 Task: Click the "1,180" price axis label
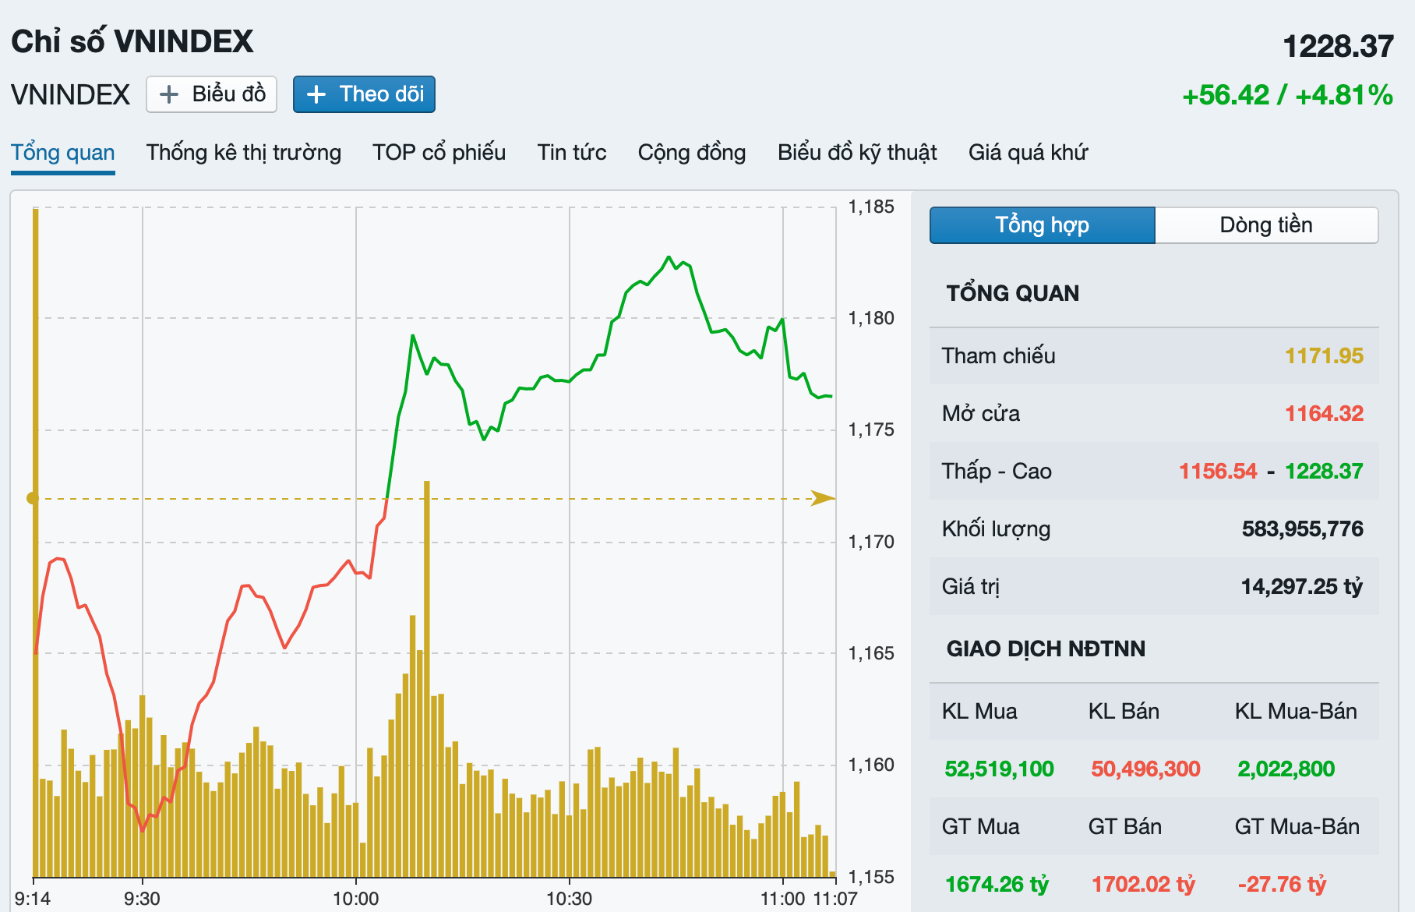tap(871, 318)
